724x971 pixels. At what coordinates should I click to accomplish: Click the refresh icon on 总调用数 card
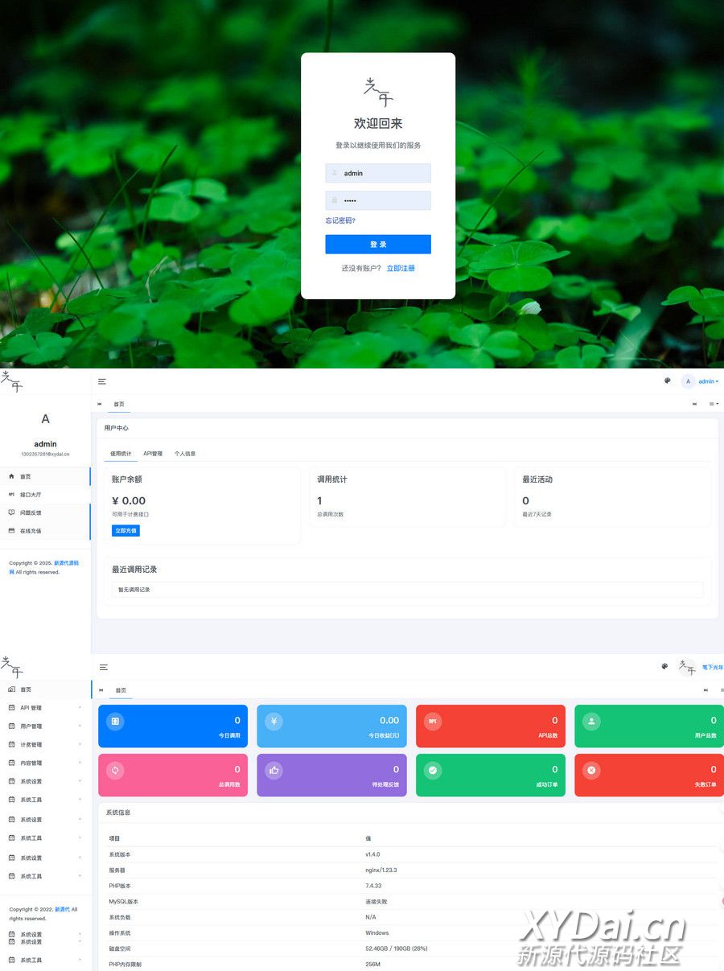[x=115, y=770]
